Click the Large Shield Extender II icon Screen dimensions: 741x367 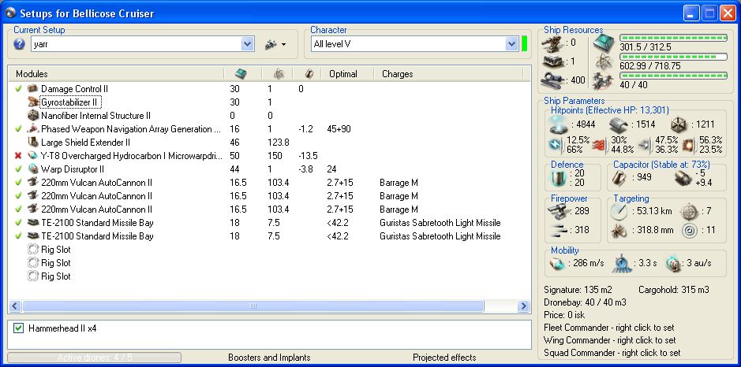(32, 143)
